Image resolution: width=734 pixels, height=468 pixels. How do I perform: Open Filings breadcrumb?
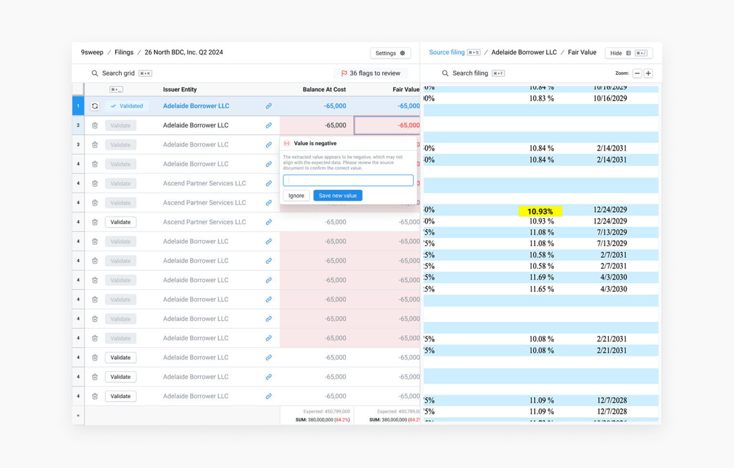point(124,52)
